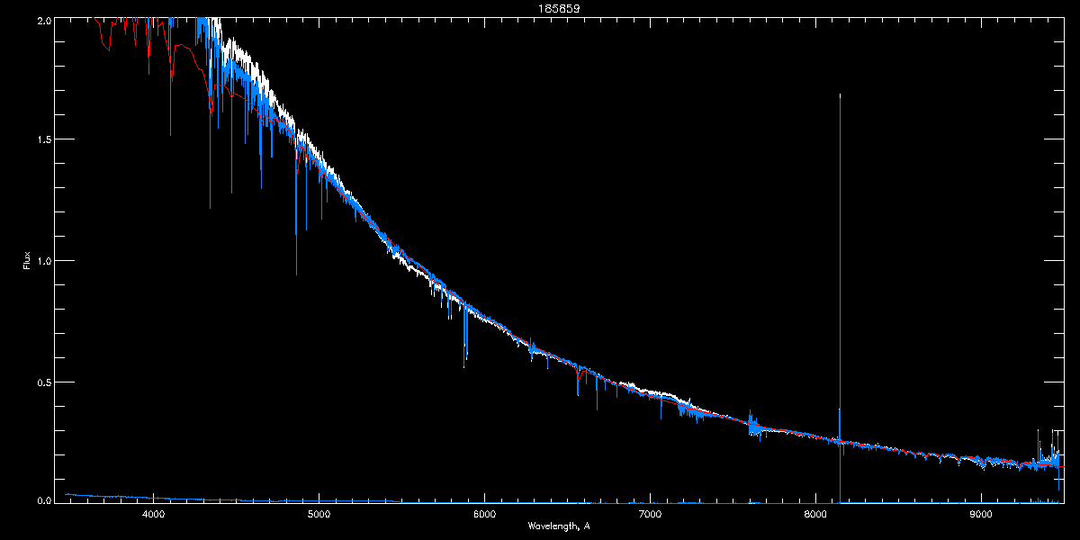Click the 1.5 y-axis tick label

point(43,139)
